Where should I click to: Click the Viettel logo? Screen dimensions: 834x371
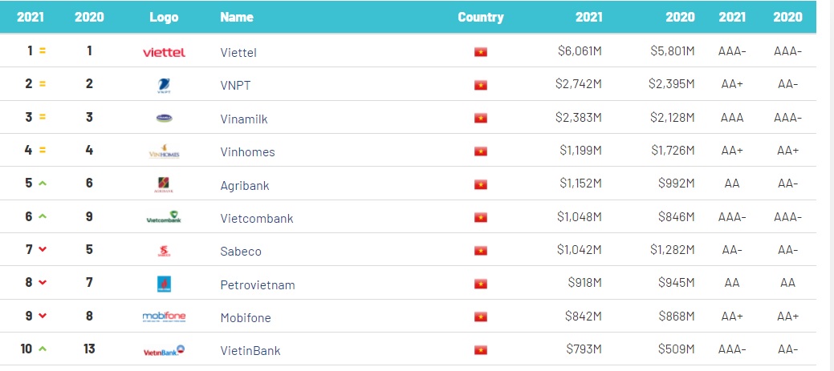click(164, 53)
